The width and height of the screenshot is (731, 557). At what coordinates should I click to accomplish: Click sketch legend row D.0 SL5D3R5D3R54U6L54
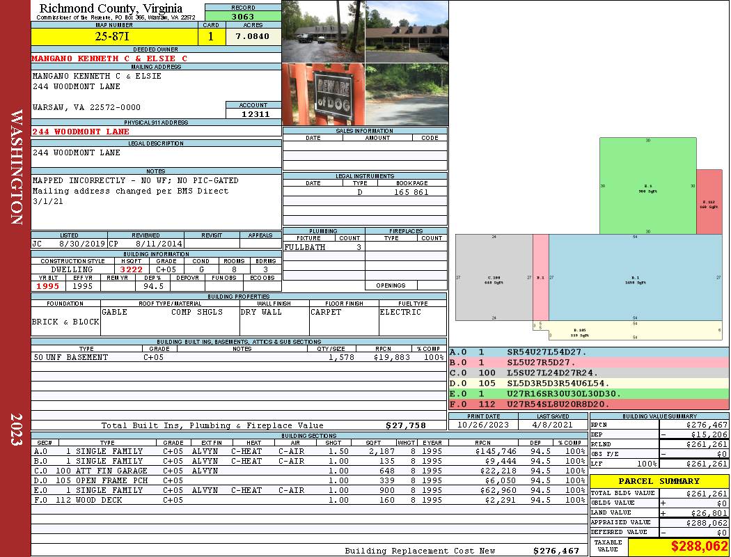[x=589, y=383]
